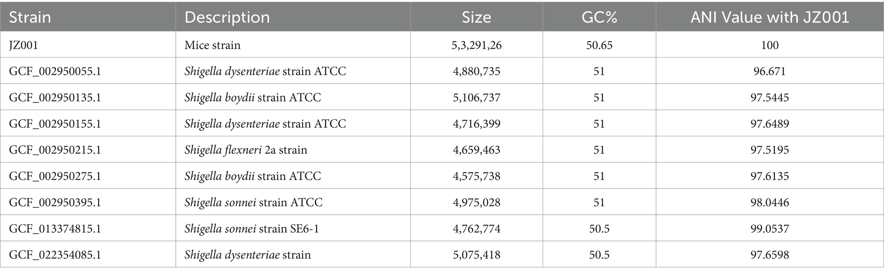Viewport: 884px width, 275px height.
Task: Select the Shigella sonnei strain SE6-1 cell
Action: click(252, 228)
